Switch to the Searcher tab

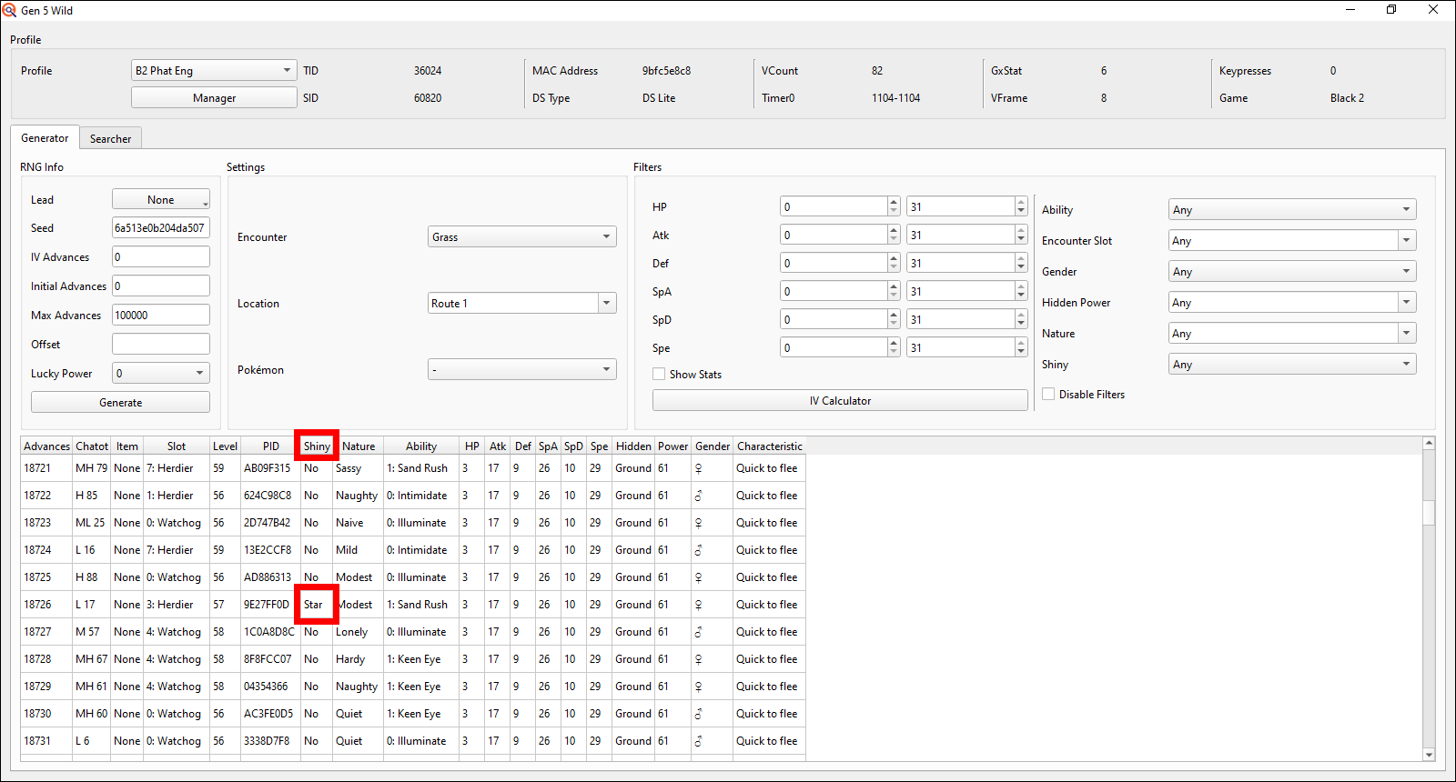click(110, 139)
